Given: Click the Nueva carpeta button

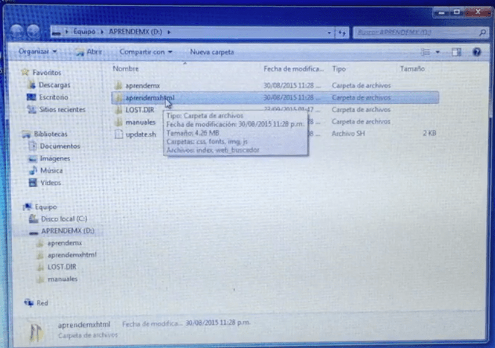Looking at the screenshot, I should click(x=212, y=52).
